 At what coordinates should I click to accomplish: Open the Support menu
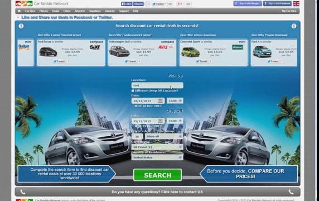coord(124,11)
